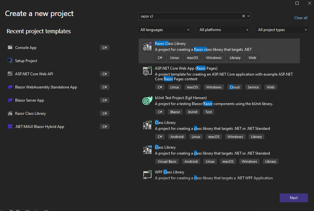Click the Web tag under Razor Class Library
This screenshot has width=314, height=211.
(x=252, y=58)
